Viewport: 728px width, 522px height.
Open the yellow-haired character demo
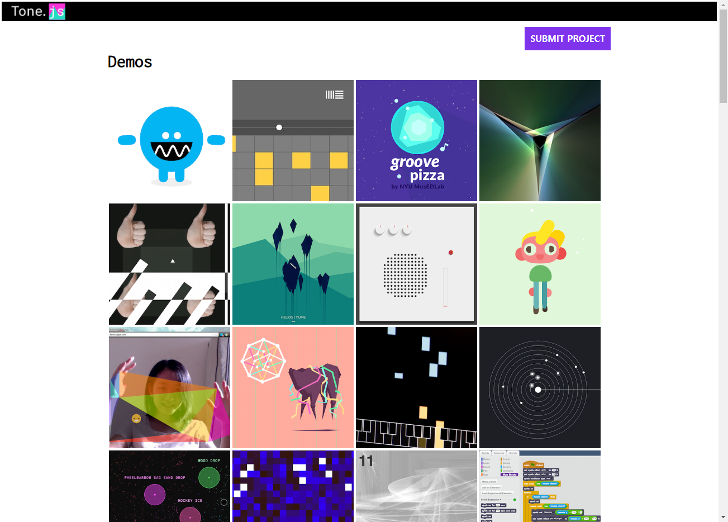pos(540,264)
